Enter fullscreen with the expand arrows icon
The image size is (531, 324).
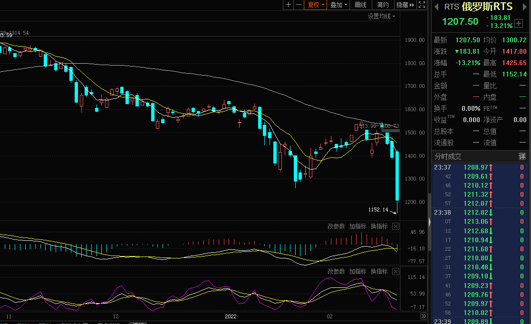[422, 5]
